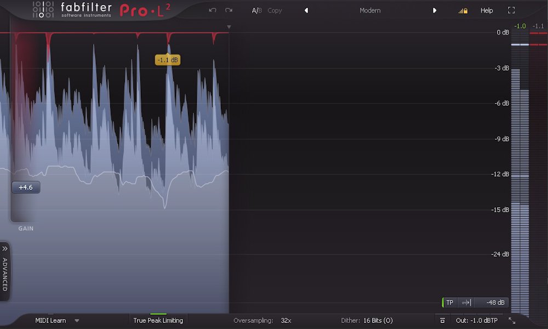The width and height of the screenshot is (548, 329).
Task: Open the Modern preset menu
Action: 370,10
